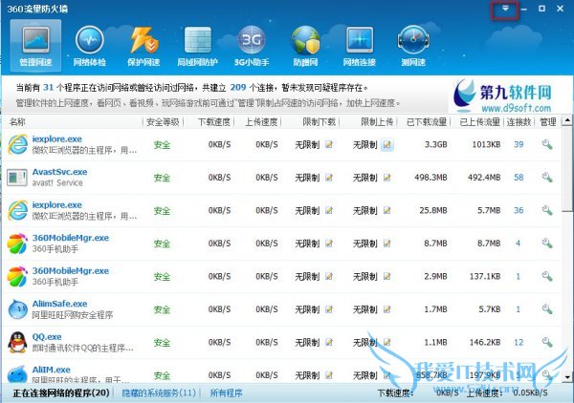Edit upload limit for AvastSvc.exe

[386, 178]
